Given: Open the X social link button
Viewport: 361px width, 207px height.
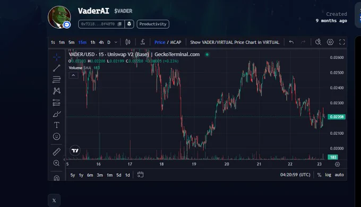Looking at the screenshot, I should [54, 200].
